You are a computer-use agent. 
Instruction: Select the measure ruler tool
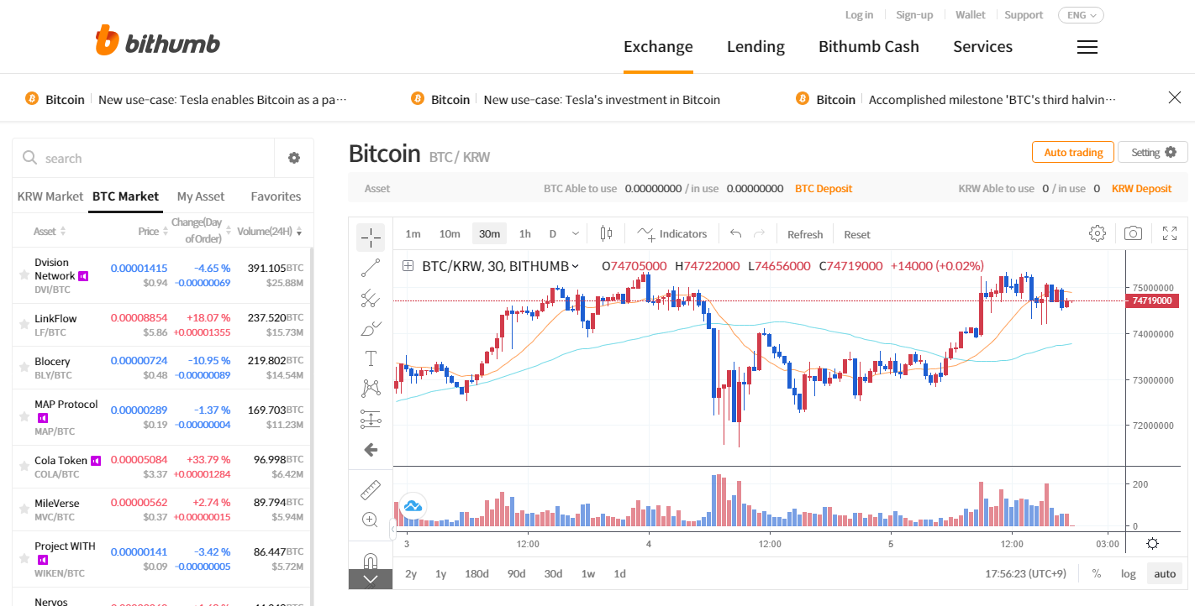371,489
